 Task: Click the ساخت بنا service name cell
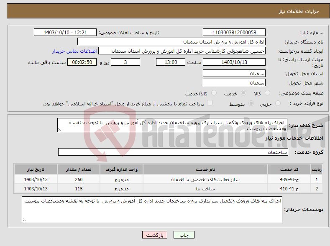click(x=205, y=189)
